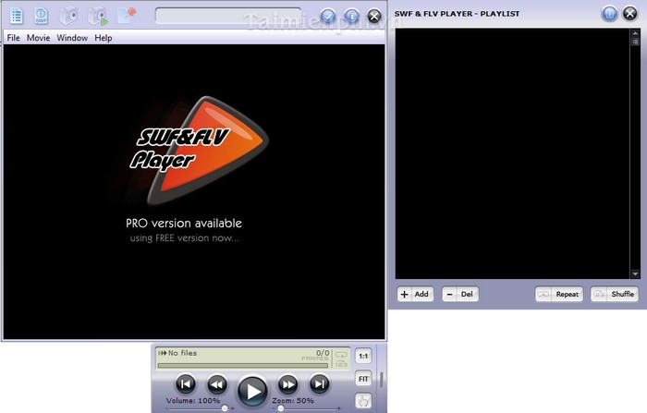The width and height of the screenshot is (647, 413).
Task: Click the camera icon with green play arrow
Action: (98, 17)
